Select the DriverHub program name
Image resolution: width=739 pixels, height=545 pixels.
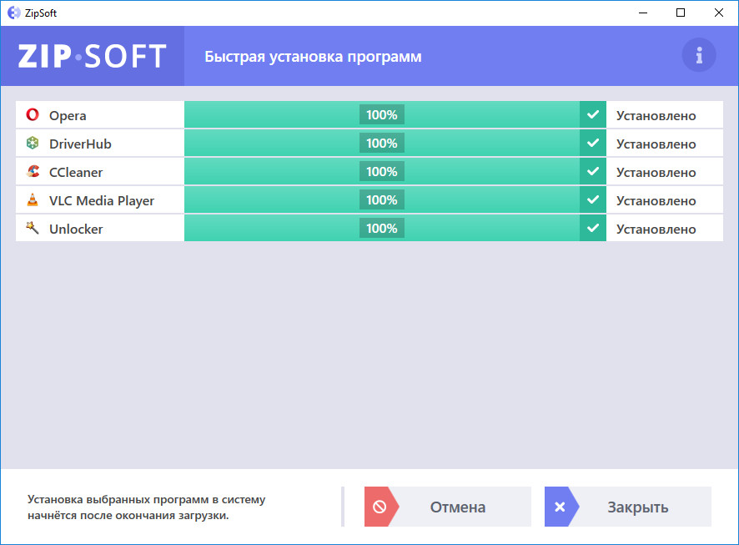[x=81, y=144]
